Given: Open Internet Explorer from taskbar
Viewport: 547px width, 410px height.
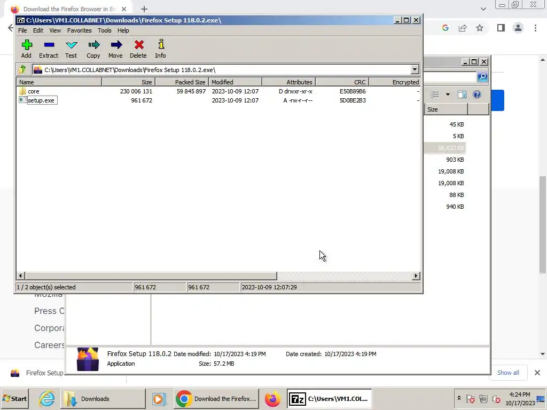Looking at the screenshot, I should pos(46,399).
